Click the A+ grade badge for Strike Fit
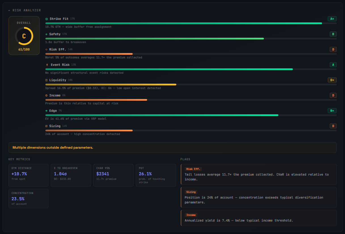 pos(332,19)
